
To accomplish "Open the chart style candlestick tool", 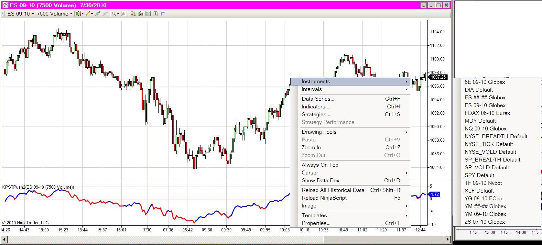I will (x=78, y=14).
